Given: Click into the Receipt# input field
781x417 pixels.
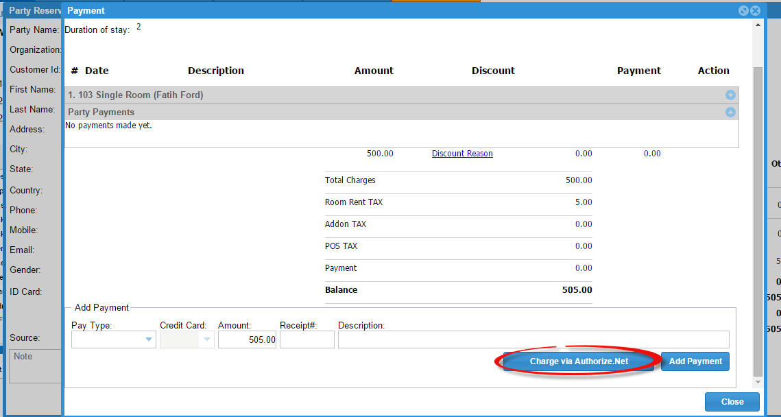Looking at the screenshot, I should click(307, 339).
